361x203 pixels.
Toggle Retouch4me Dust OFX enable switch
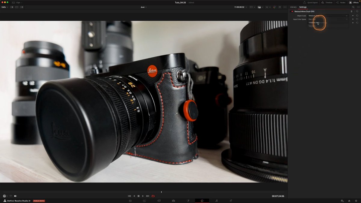pyautogui.click(x=292, y=11)
